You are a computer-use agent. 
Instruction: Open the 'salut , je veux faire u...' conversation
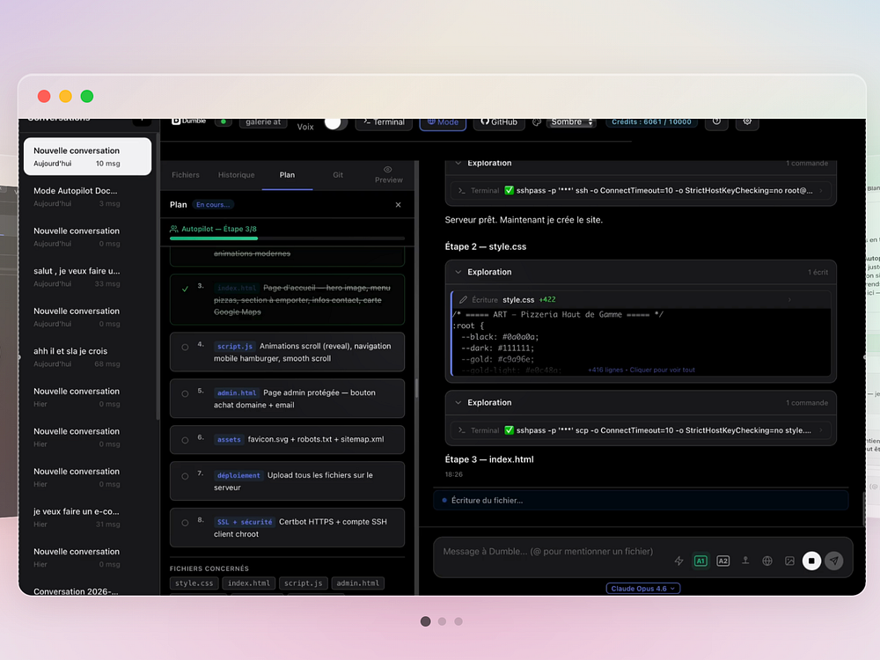coord(87,276)
